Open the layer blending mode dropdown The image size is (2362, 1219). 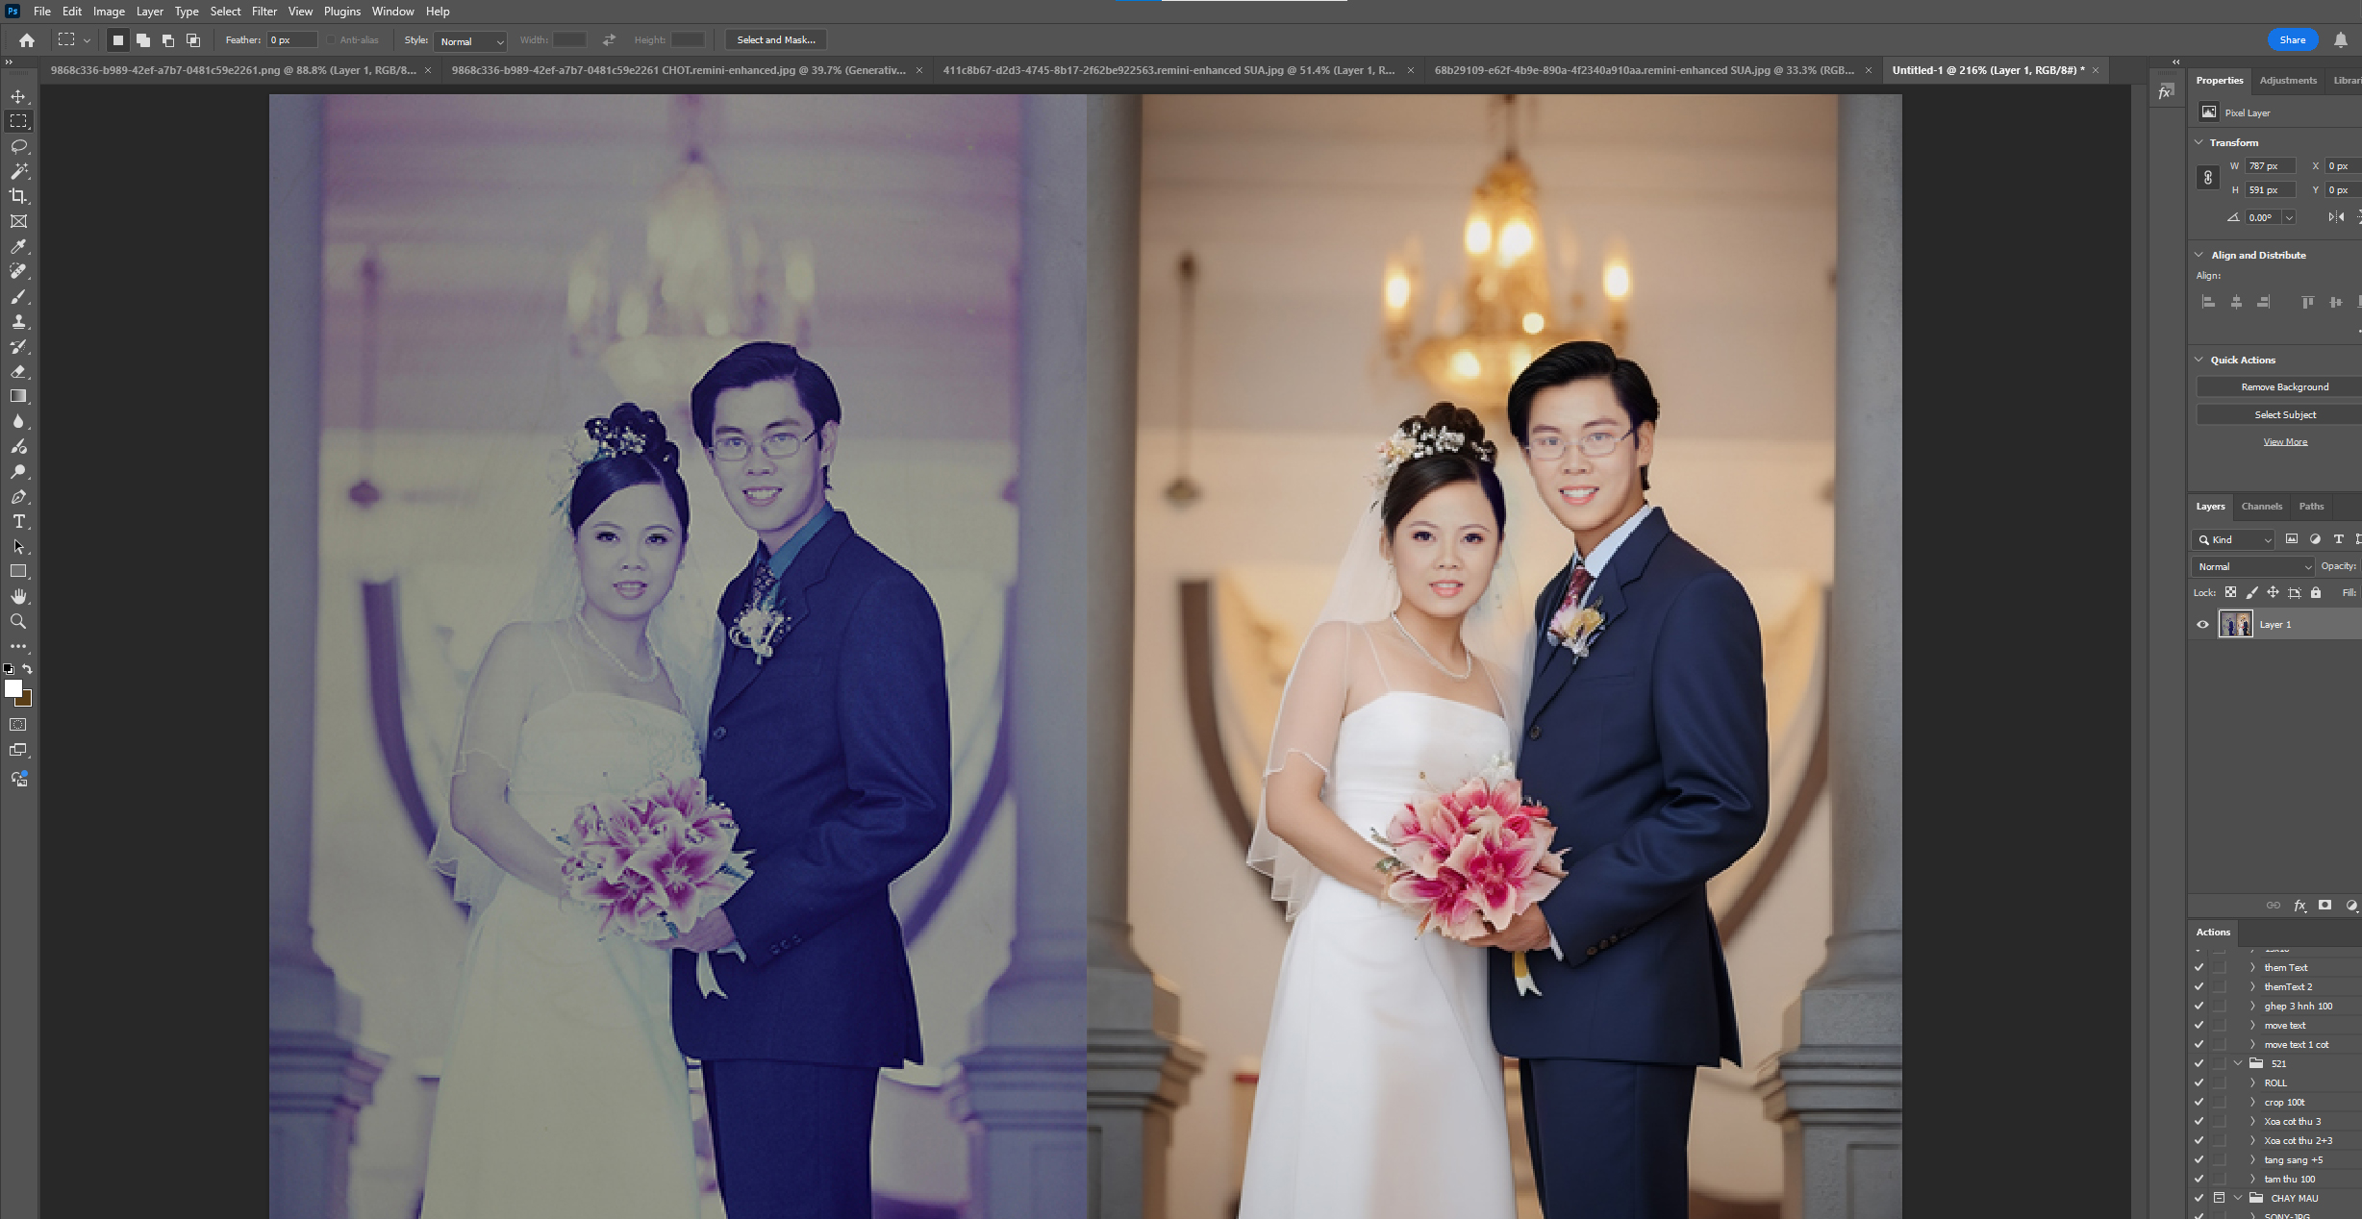click(2251, 566)
